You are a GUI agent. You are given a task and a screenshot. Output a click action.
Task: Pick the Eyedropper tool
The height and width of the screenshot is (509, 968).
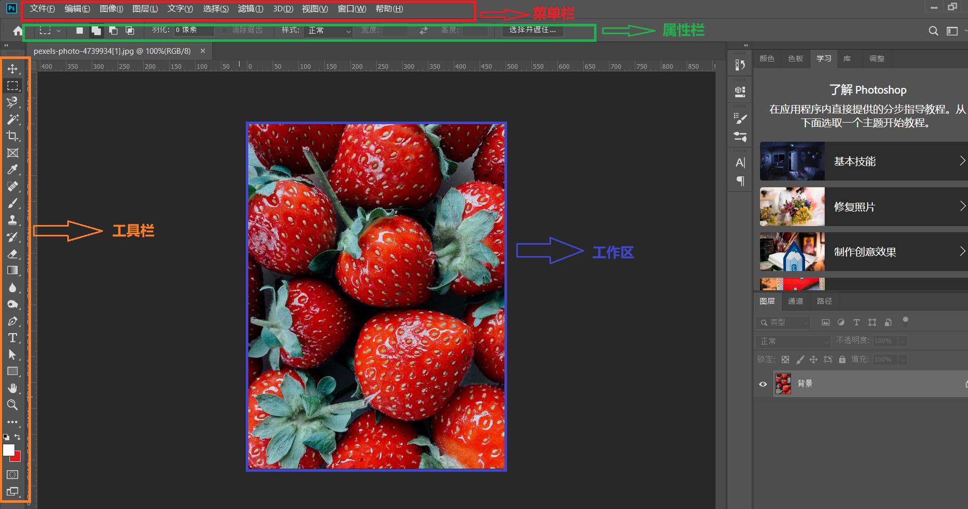tap(12, 170)
